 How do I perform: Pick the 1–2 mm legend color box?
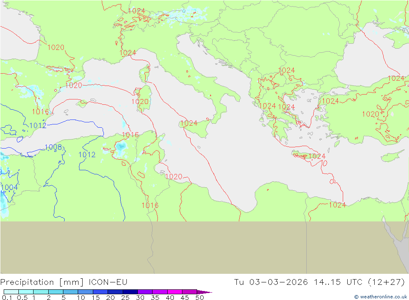click(x=41, y=292)
